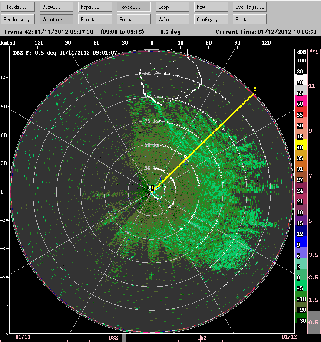Click the 50 km range ring label
321x343 pixels.
[152, 144]
